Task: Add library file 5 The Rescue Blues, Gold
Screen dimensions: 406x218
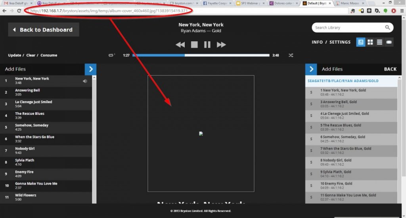Action: tap(351, 127)
